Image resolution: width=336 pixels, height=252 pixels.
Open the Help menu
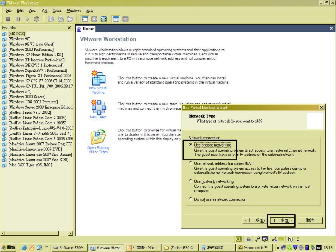pyautogui.click(x=90, y=10)
